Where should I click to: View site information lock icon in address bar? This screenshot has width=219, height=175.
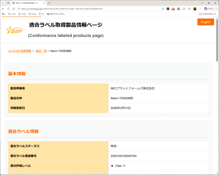19,9
